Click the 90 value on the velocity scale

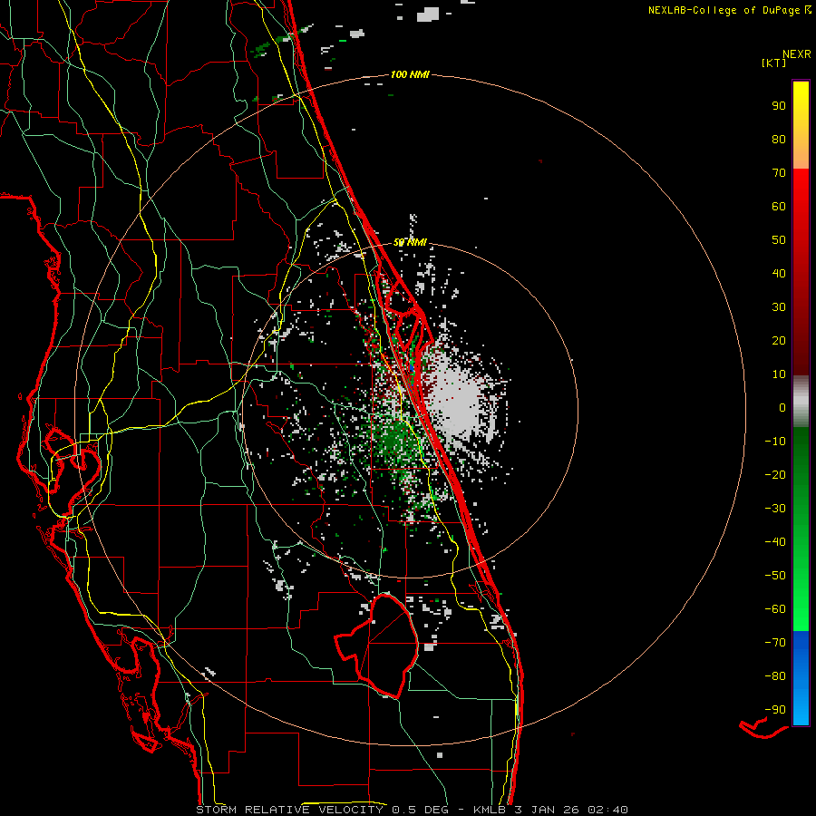(779, 106)
